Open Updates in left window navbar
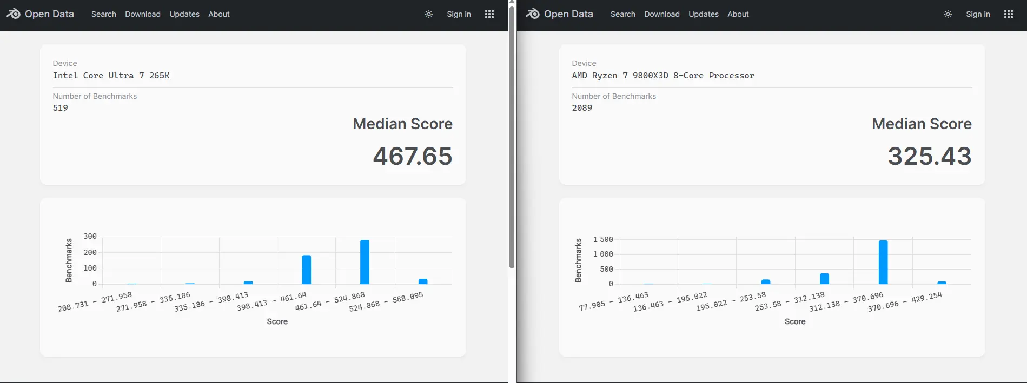The height and width of the screenshot is (383, 1027). (x=184, y=14)
